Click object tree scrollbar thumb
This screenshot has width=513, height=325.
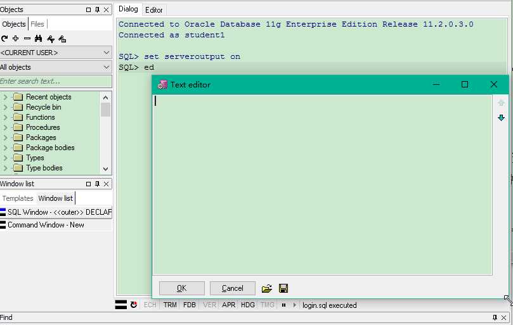105,110
